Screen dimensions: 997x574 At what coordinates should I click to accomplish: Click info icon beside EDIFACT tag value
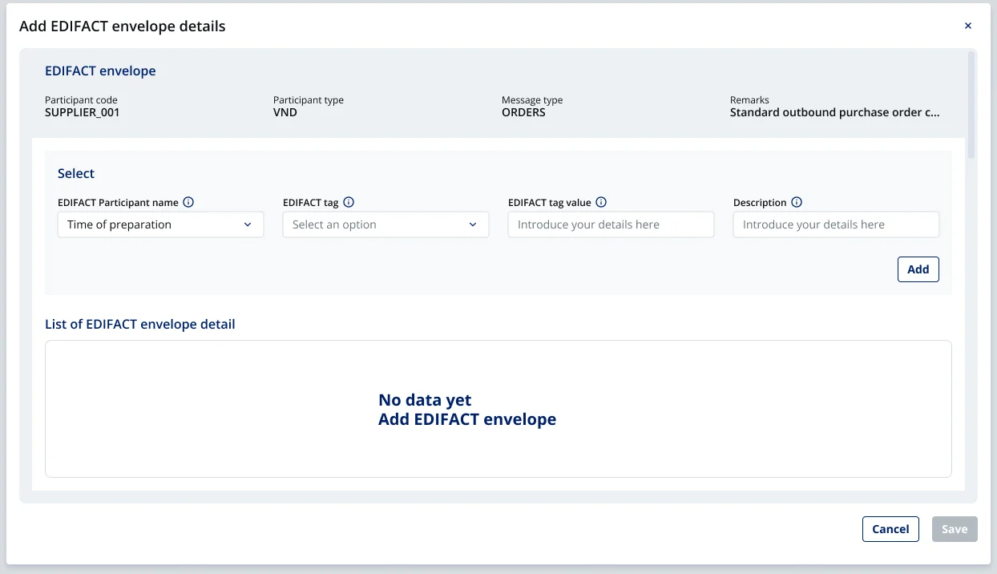pos(601,203)
